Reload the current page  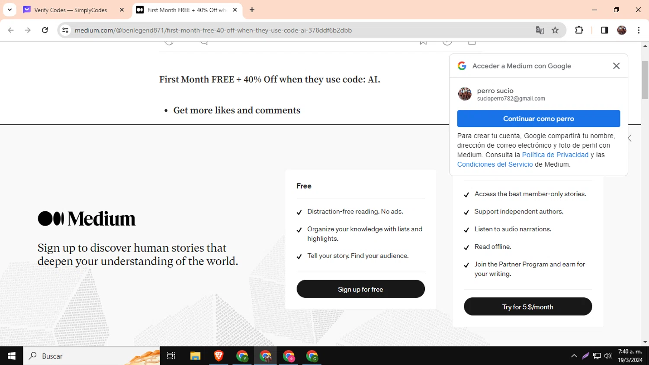pos(45,30)
